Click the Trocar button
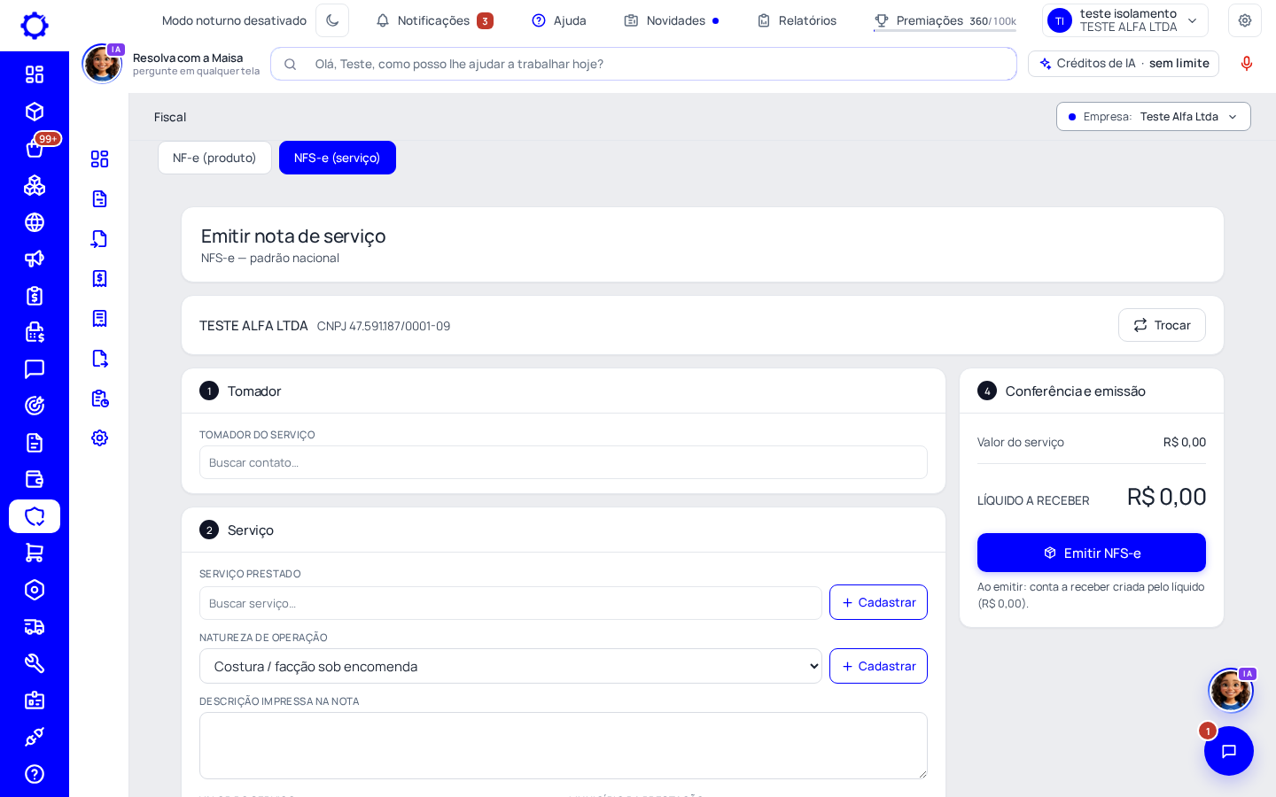 (1162, 325)
